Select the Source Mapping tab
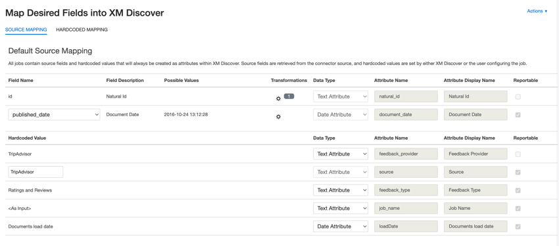Image resolution: width=559 pixels, height=246 pixels. click(26, 30)
